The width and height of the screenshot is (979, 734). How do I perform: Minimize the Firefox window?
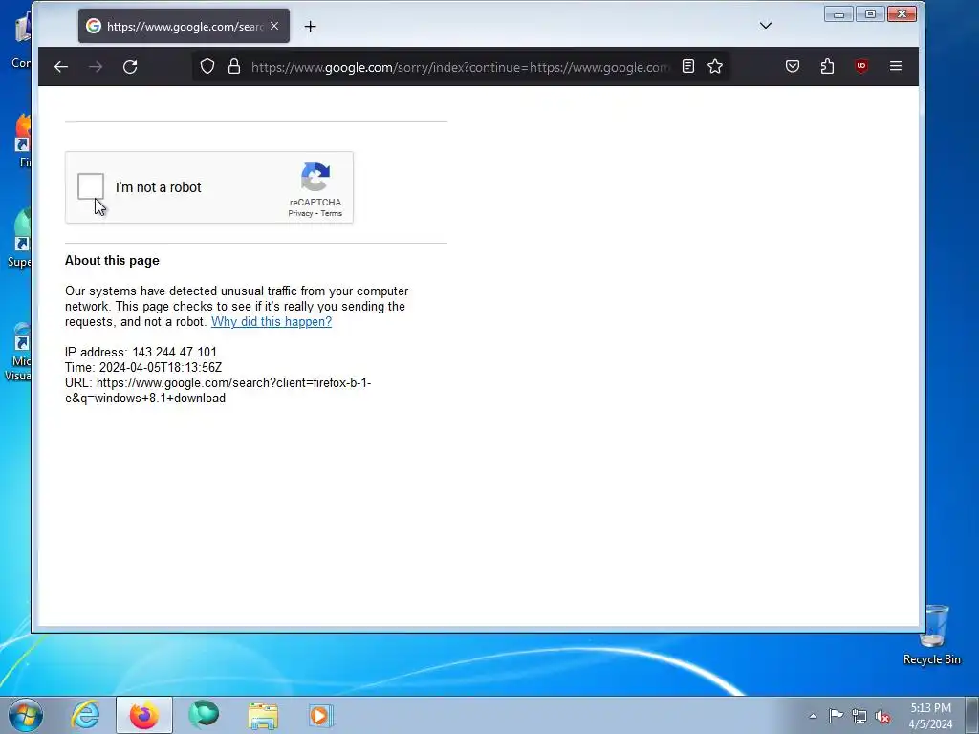coord(838,13)
